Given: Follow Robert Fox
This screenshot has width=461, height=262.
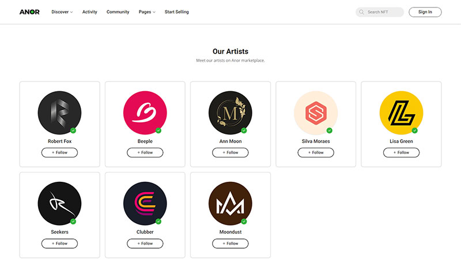Looking at the screenshot, I should click(60, 152).
